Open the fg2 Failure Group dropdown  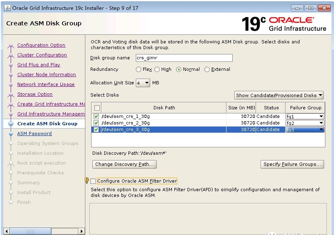pyautogui.click(x=305, y=123)
